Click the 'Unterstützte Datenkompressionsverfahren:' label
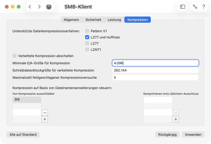 [x=46, y=31]
